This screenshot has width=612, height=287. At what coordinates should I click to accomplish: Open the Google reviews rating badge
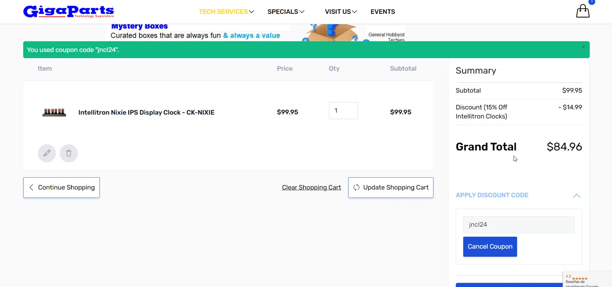(x=587, y=280)
